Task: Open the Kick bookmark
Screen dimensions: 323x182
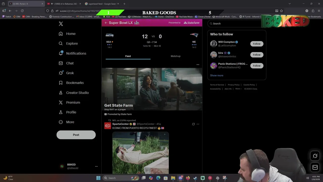Action: [106, 17]
